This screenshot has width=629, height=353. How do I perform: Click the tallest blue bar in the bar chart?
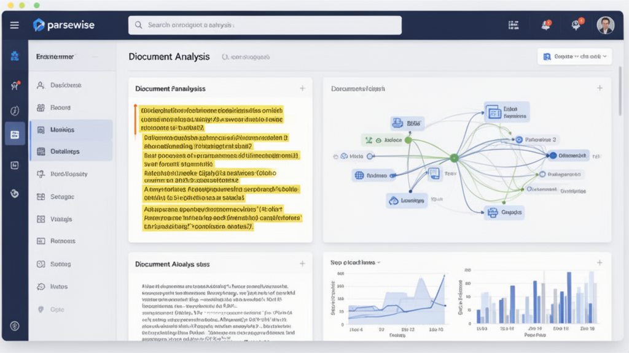(569, 297)
